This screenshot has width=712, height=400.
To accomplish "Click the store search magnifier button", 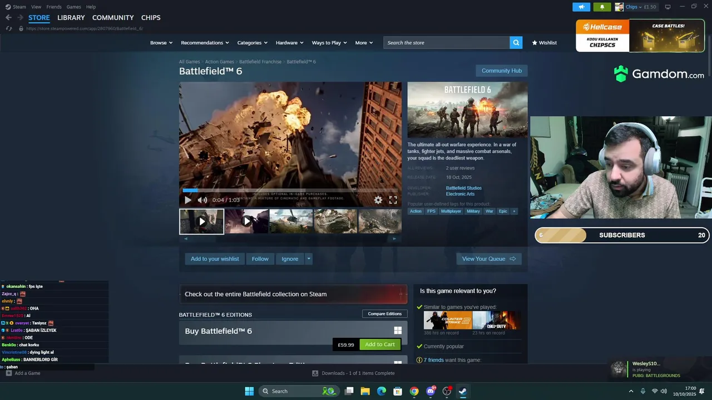I will pyautogui.click(x=516, y=43).
